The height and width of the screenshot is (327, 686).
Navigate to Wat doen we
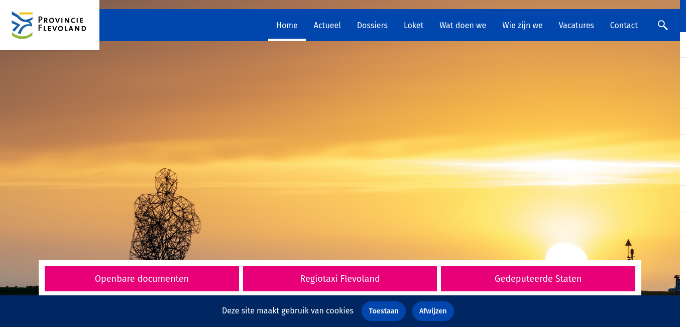(463, 25)
